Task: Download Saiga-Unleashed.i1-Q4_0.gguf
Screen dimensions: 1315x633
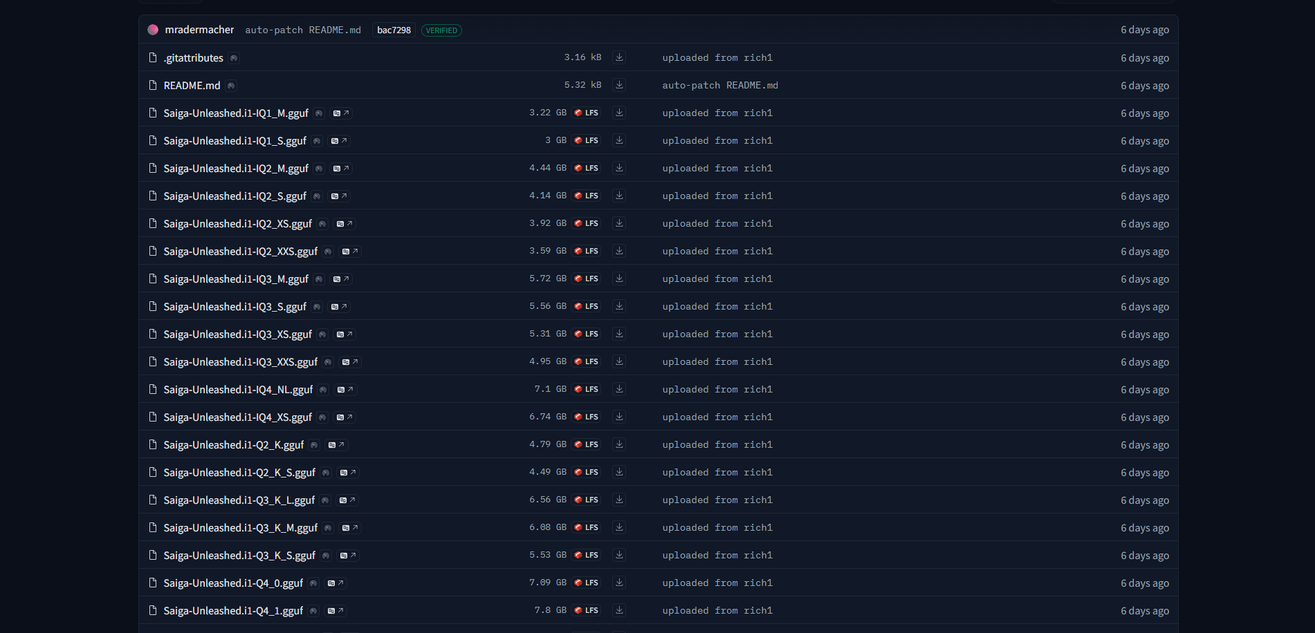Action: pos(619,583)
